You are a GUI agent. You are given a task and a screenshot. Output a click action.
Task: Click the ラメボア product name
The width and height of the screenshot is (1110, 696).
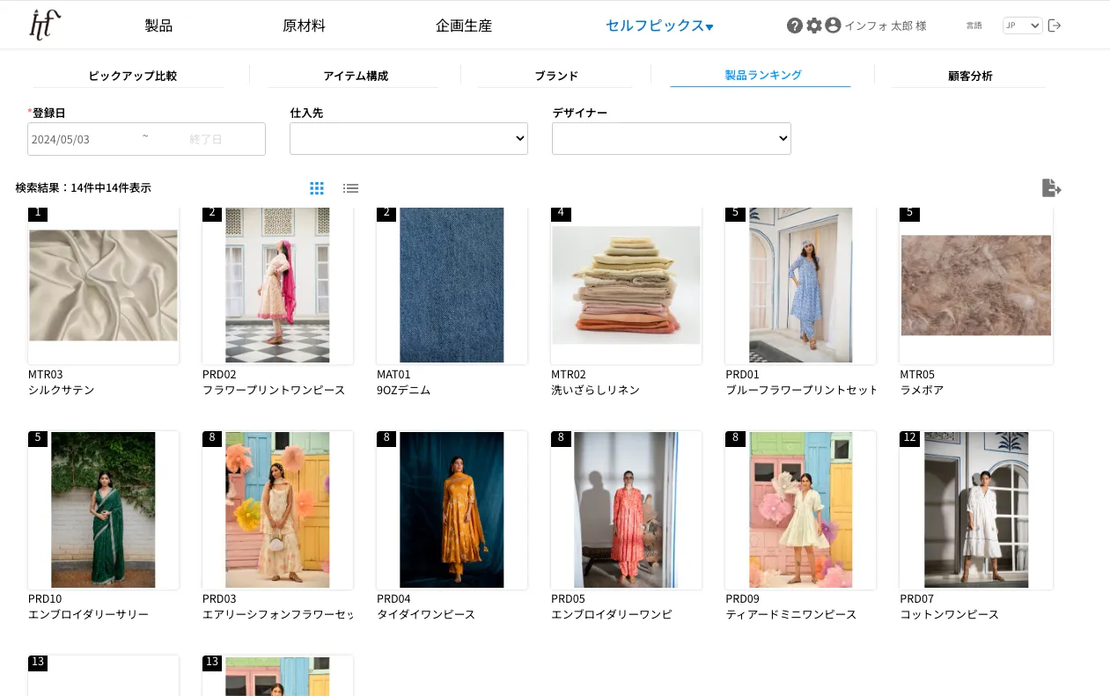pos(922,390)
